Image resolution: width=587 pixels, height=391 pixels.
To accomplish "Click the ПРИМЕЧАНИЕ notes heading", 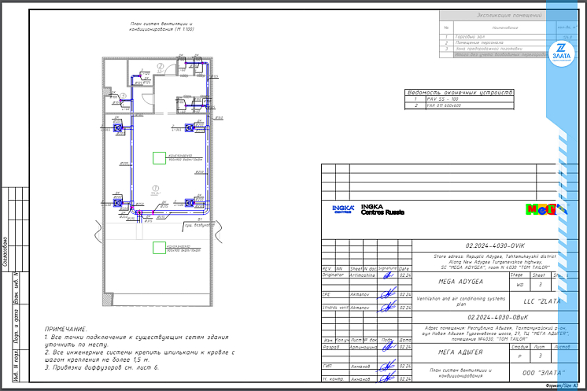I will click(67, 329).
